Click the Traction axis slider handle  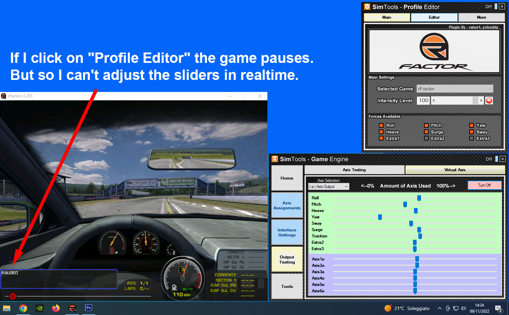point(420,236)
